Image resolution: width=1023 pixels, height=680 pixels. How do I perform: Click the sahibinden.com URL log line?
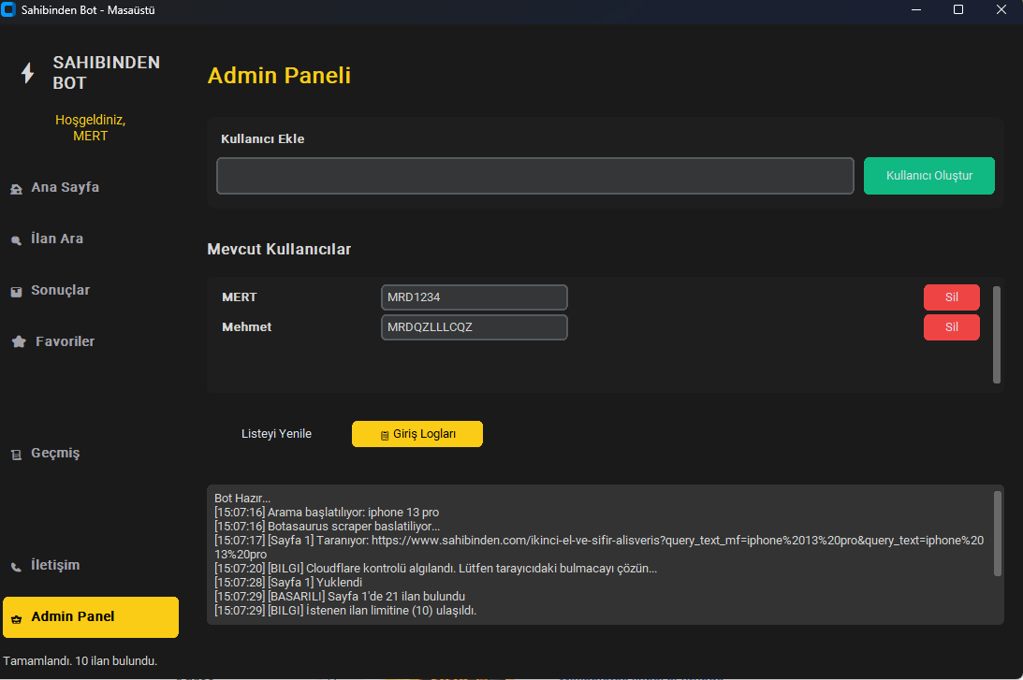point(599,547)
